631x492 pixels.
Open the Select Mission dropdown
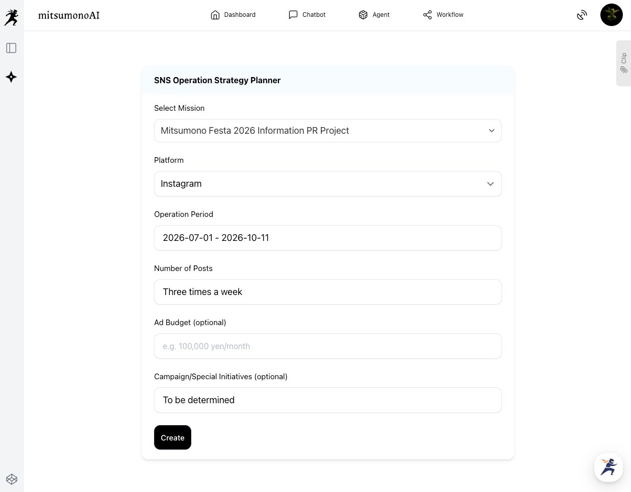[327, 131]
